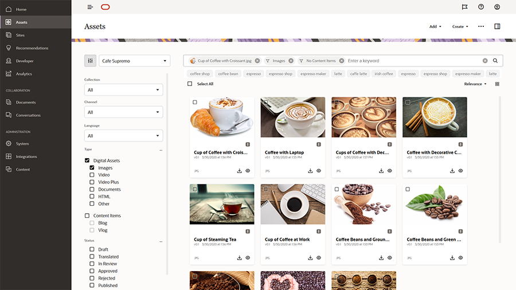This screenshot has height=290, width=516.
Task: Click the coffee shop keyword suggestion
Action: click(x=200, y=74)
